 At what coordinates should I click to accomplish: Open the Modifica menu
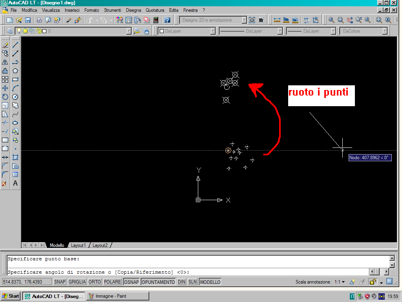pyautogui.click(x=29, y=10)
